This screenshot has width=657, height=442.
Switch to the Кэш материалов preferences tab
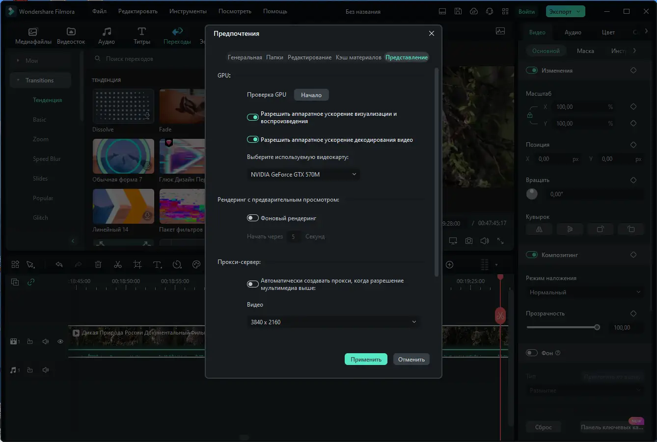pyautogui.click(x=358, y=57)
